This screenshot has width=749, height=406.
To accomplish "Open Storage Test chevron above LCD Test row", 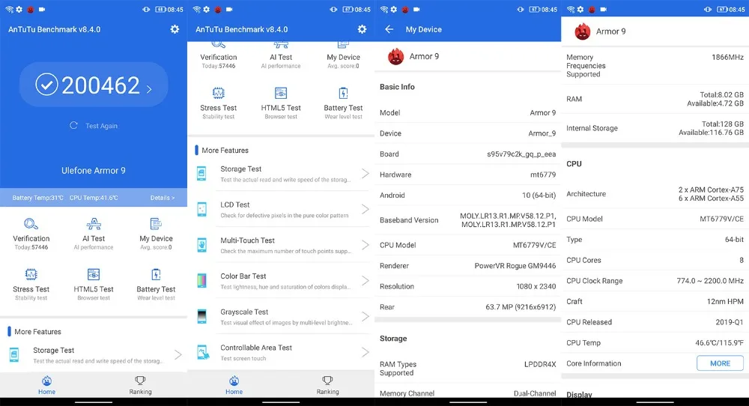I will click(x=365, y=173).
